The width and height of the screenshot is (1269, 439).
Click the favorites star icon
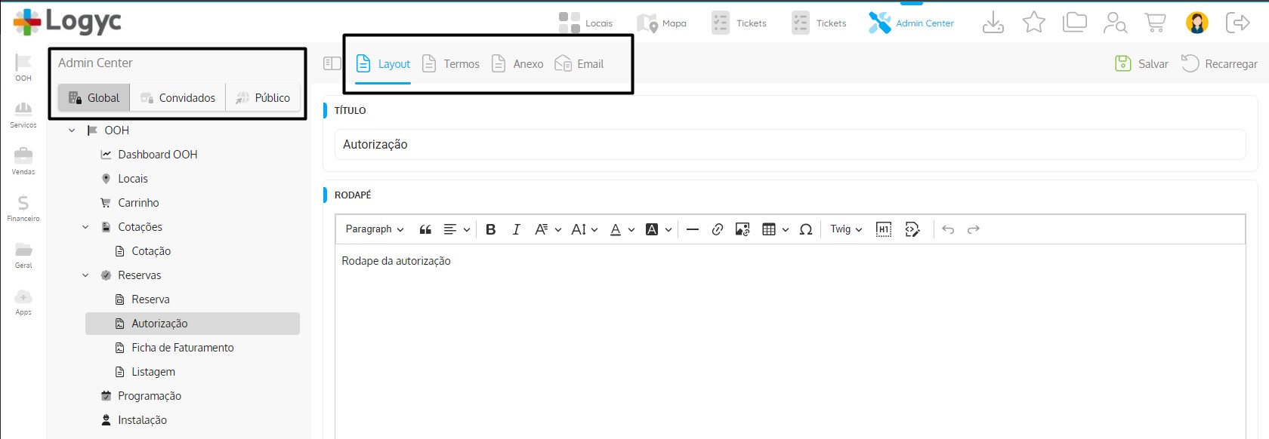[1033, 23]
